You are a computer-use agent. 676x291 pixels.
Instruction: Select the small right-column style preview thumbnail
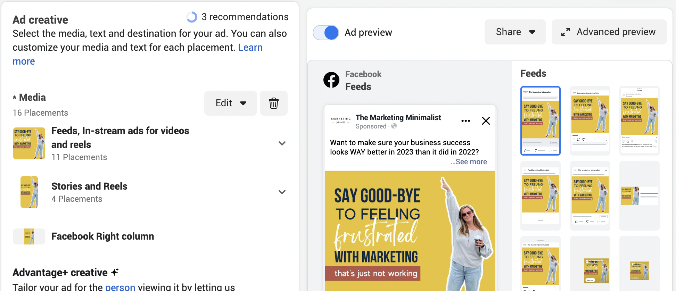coord(640,196)
